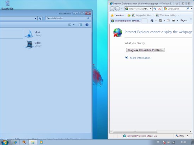
Task: Expand the Print dropdown arrow
Action: [177, 20]
